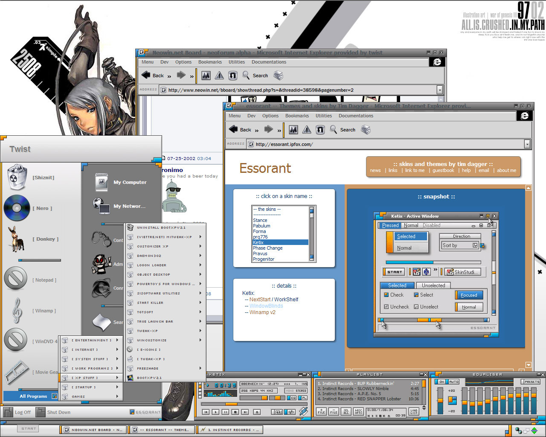Screen dimensions: 546x437
Task: Open Bookmarks menu in Neowin window
Action: [x=210, y=62]
